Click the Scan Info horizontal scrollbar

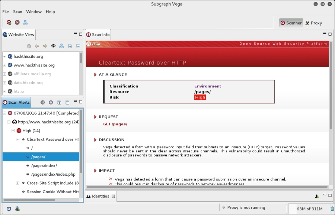coord(207,187)
